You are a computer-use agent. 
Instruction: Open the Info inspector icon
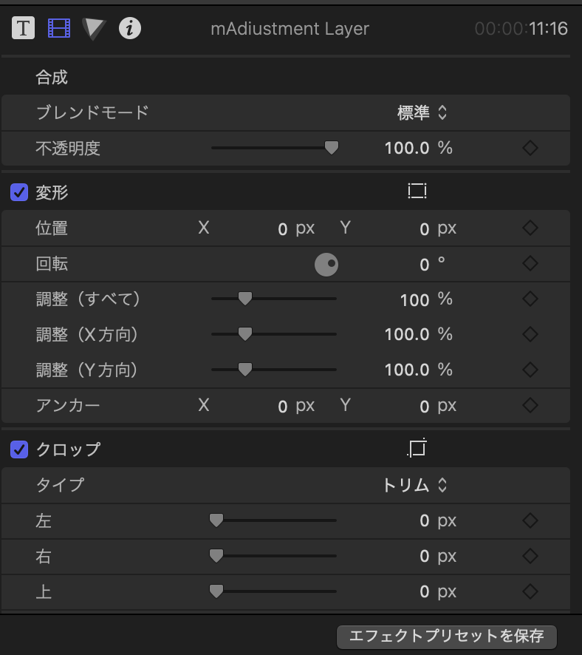(130, 28)
